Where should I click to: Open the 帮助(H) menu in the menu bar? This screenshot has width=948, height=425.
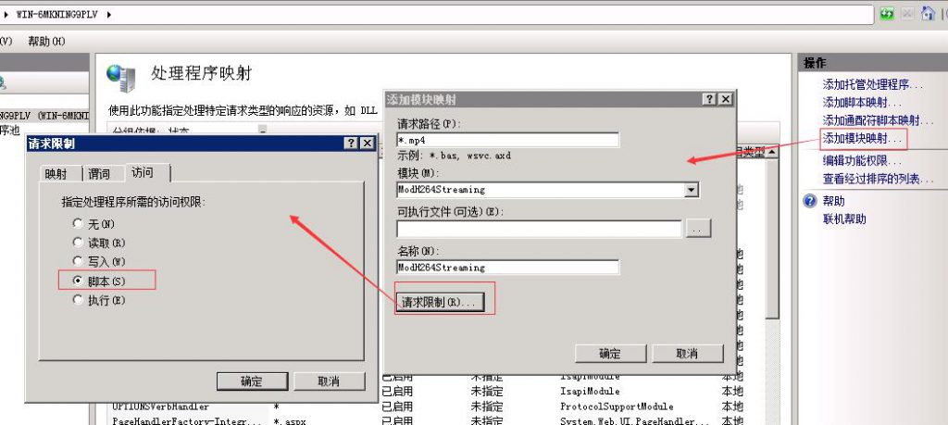point(46,42)
